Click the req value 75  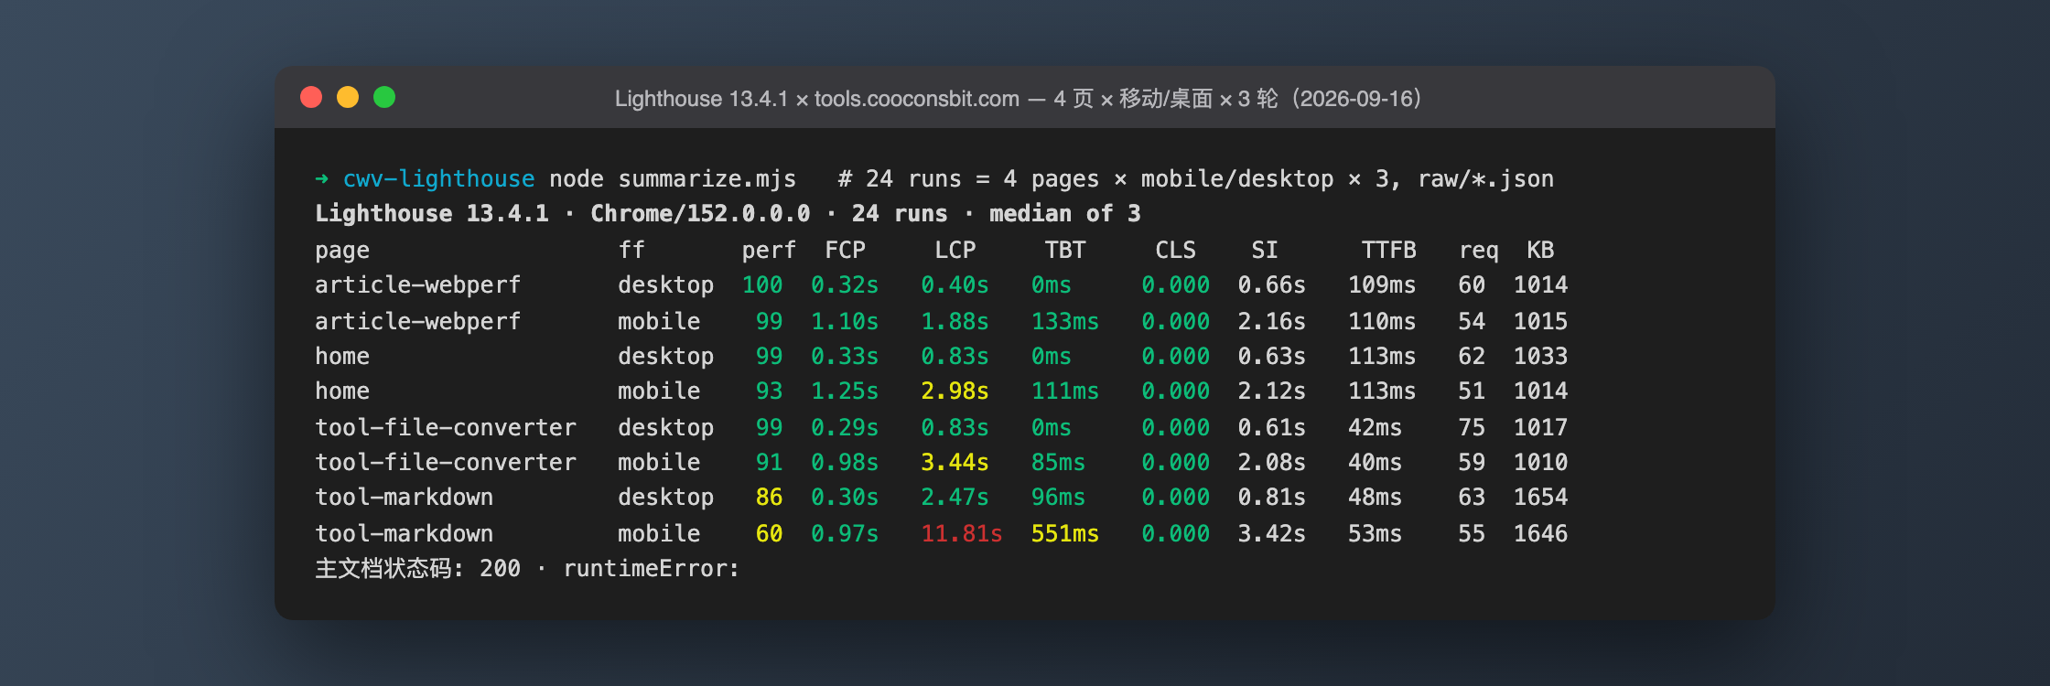pos(1472,427)
